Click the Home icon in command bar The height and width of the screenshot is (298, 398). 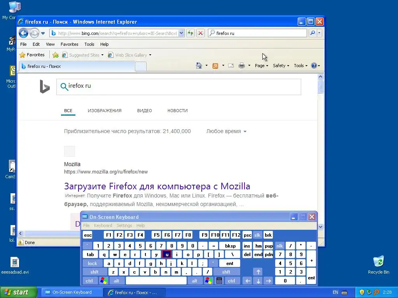tap(199, 66)
